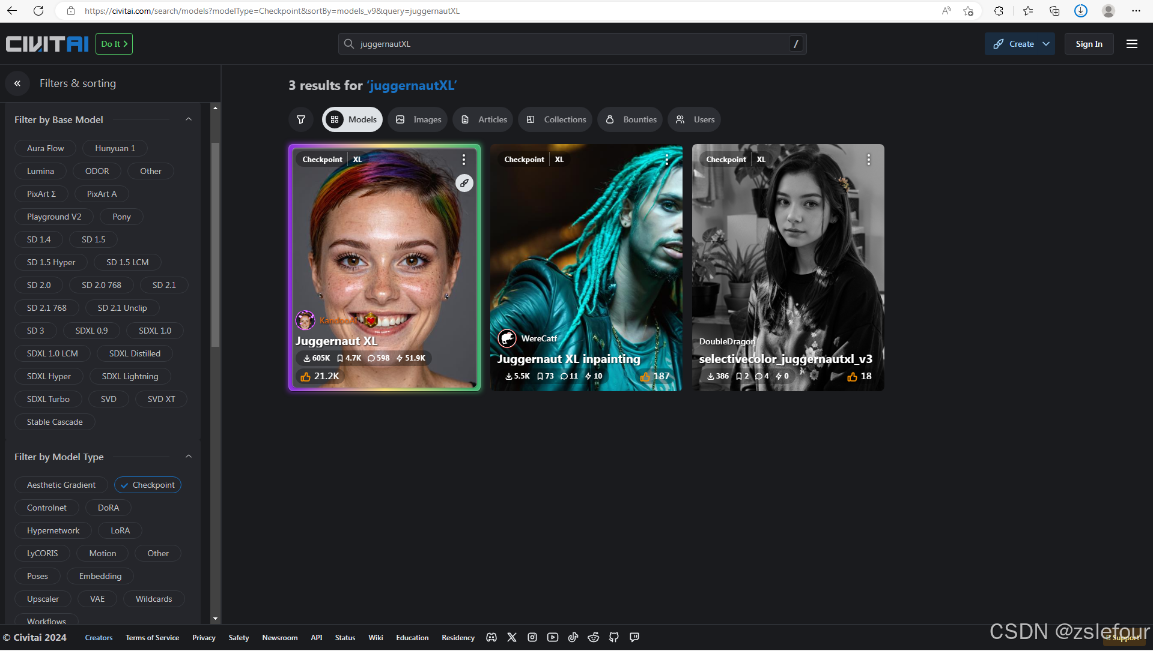This screenshot has height=651, width=1153.
Task: Collapse the Filter by Model Type section
Action: [189, 457]
